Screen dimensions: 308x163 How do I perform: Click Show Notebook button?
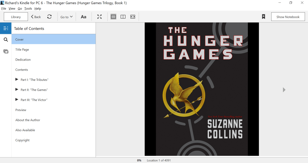pos(288,17)
